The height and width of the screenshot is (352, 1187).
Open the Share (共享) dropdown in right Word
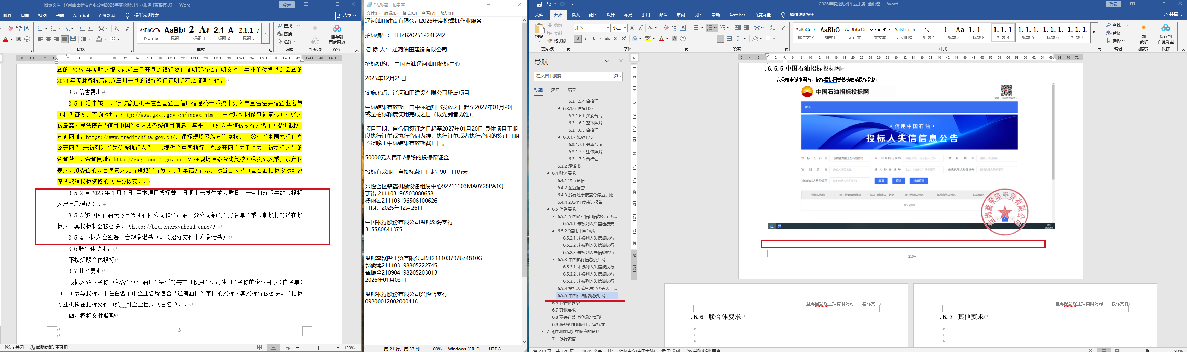click(1173, 15)
